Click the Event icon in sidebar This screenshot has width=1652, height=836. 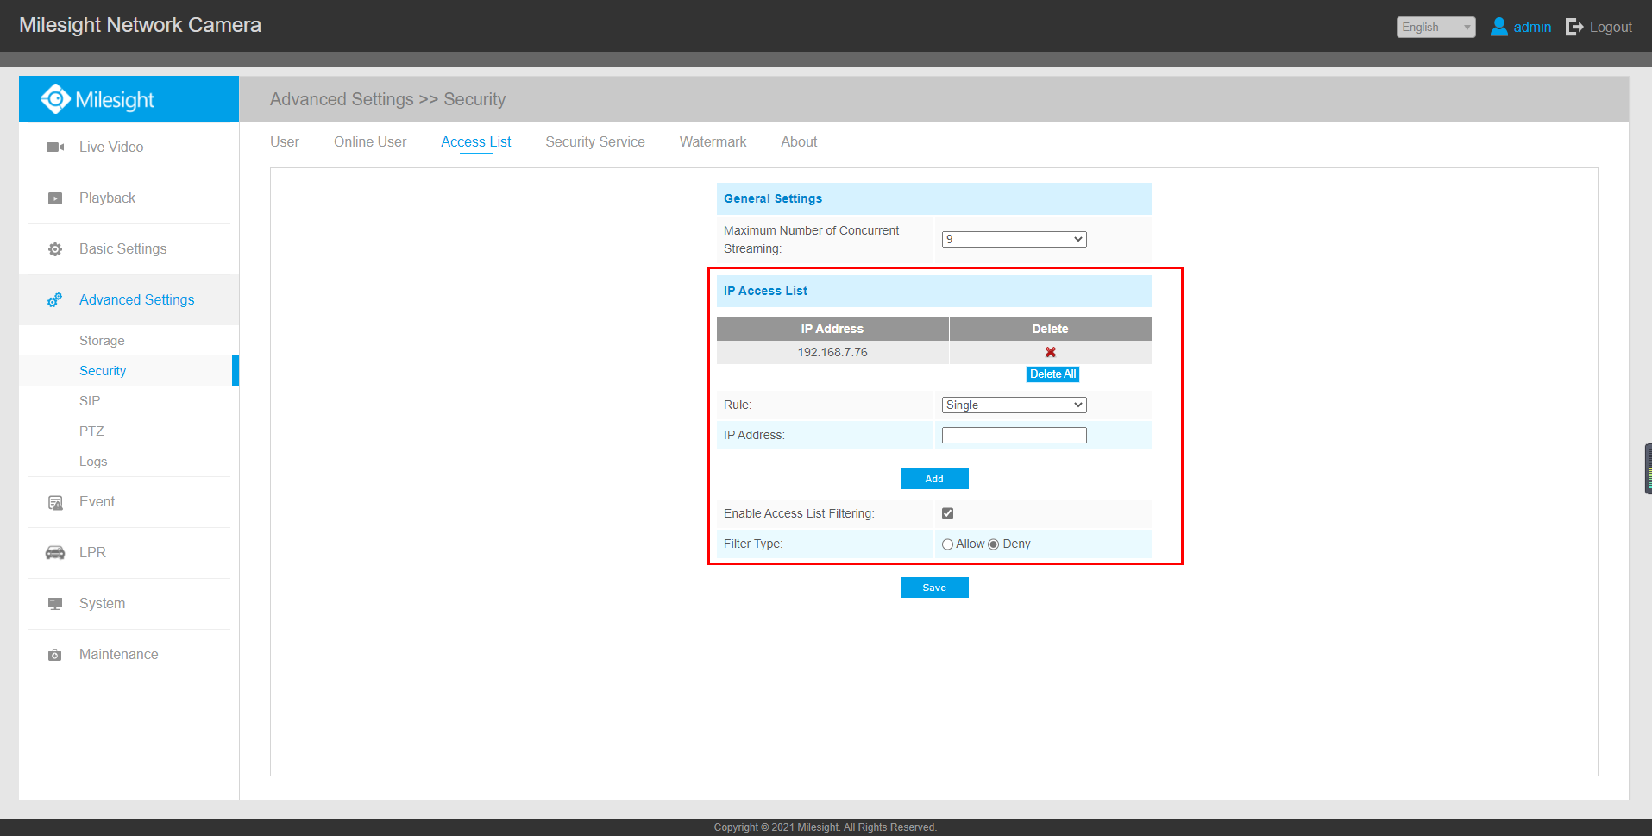pos(55,502)
